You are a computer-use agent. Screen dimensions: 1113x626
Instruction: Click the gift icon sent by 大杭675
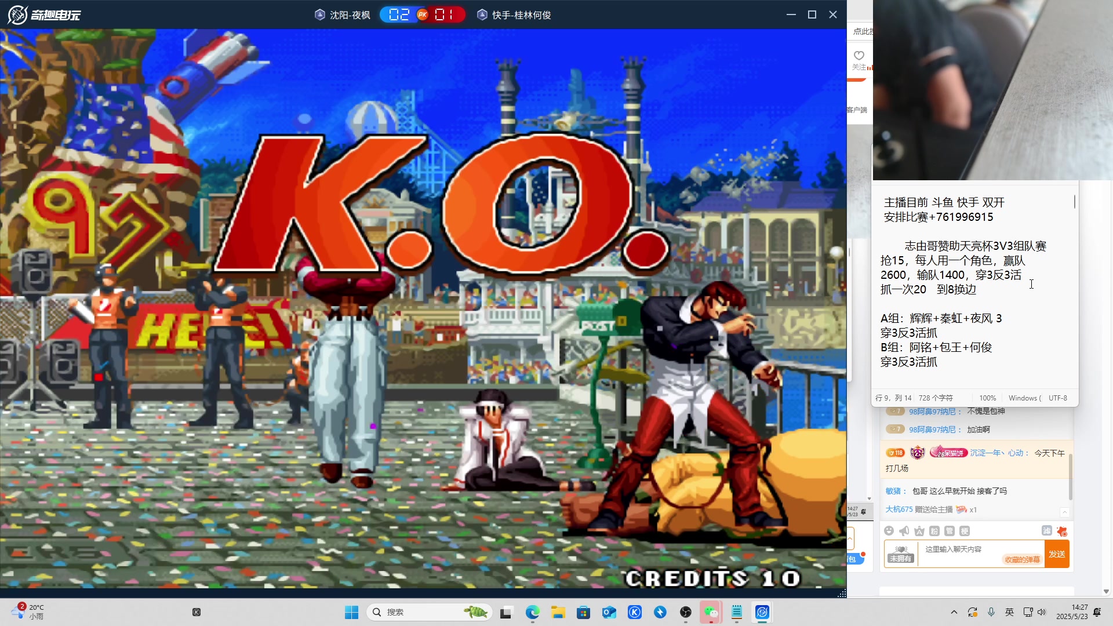tap(962, 509)
